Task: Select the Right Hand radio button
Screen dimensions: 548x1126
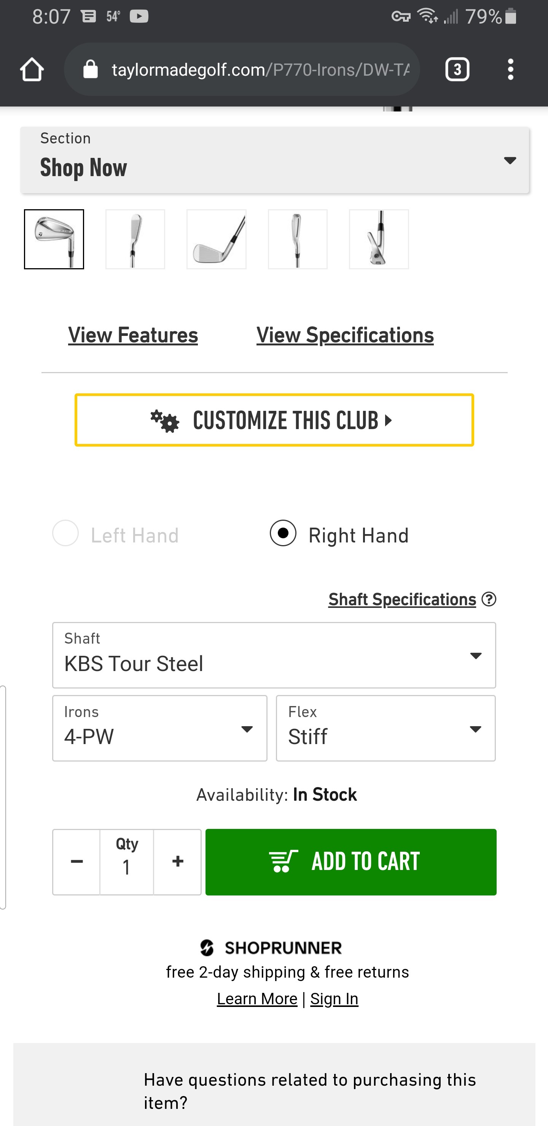Action: (283, 533)
